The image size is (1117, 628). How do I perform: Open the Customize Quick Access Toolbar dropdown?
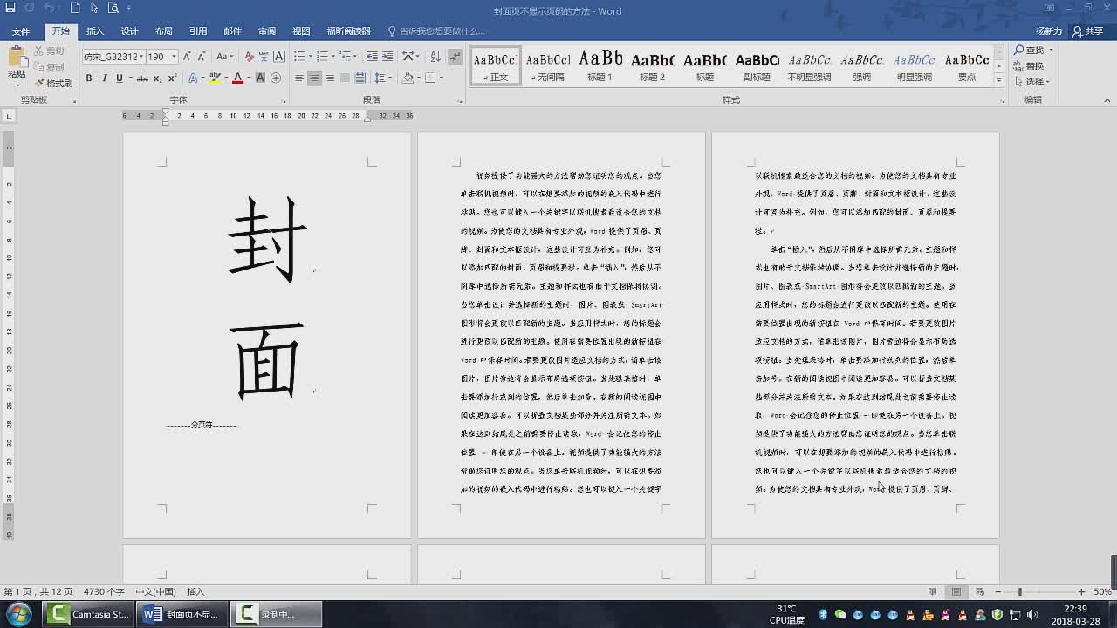point(129,8)
